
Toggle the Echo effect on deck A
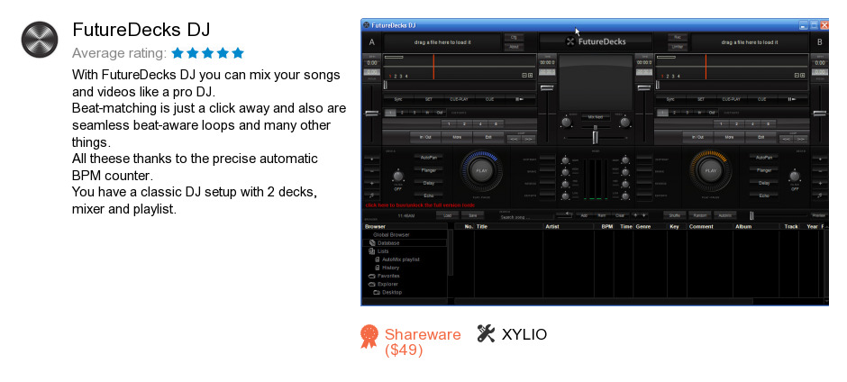(430, 196)
